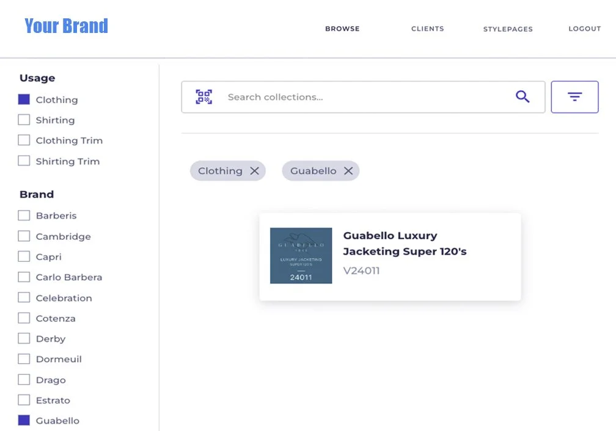Enable the Carlo Barbera checkbox
Viewport: 616px width, 431px height.
[x=24, y=277]
